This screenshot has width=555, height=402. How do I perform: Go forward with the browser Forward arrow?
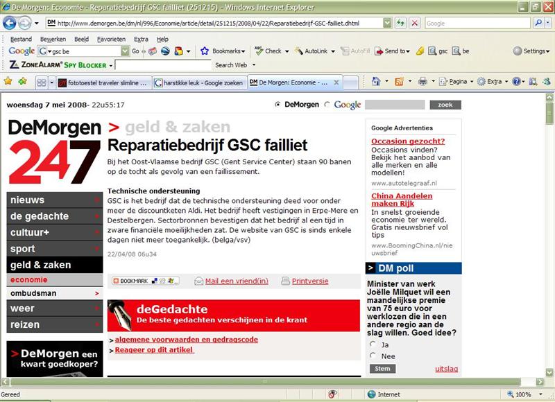24,24
